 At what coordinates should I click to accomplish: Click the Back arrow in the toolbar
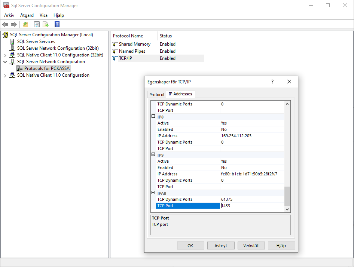coord(5,25)
